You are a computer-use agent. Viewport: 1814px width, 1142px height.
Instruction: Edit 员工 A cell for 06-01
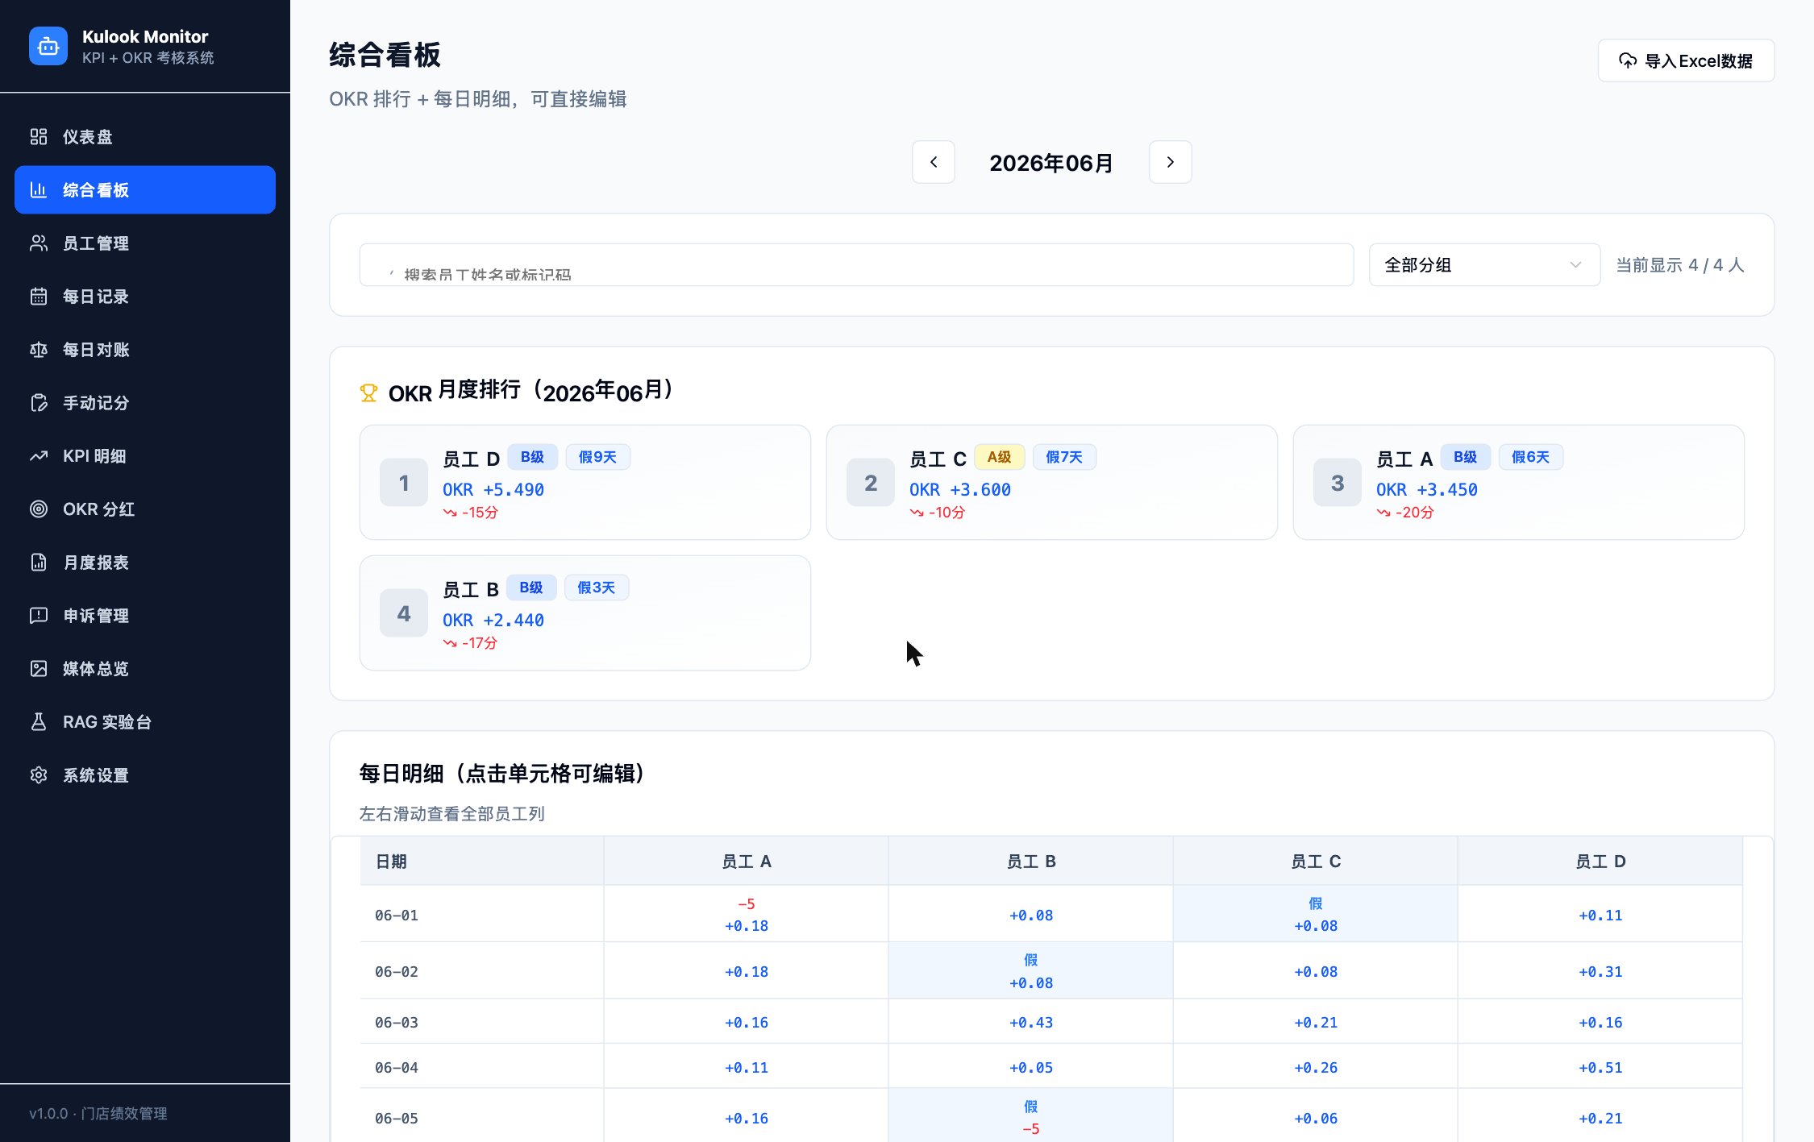tap(746, 914)
